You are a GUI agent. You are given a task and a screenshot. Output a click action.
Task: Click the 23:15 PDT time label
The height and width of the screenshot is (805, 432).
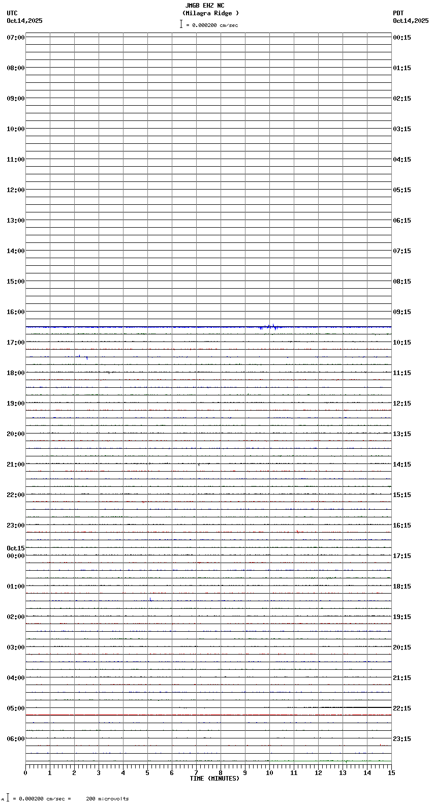402,739
